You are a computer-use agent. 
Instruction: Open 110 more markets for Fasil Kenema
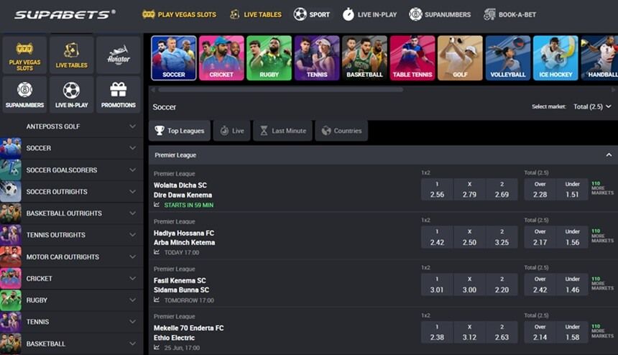(602, 284)
